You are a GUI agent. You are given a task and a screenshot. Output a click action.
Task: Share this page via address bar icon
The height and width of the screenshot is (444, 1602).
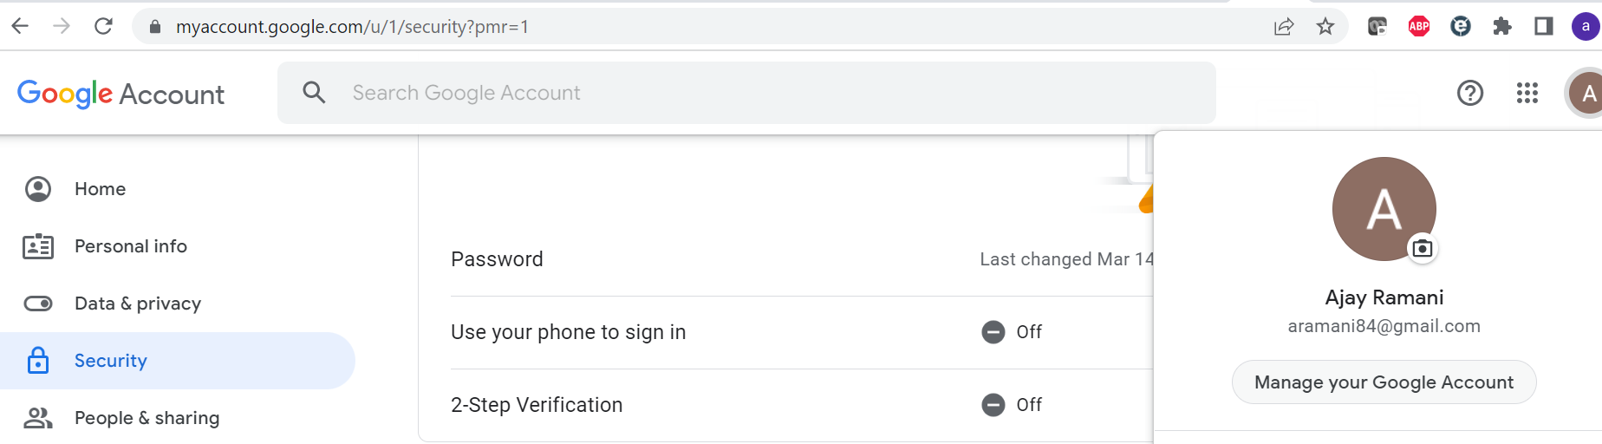(x=1284, y=27)
